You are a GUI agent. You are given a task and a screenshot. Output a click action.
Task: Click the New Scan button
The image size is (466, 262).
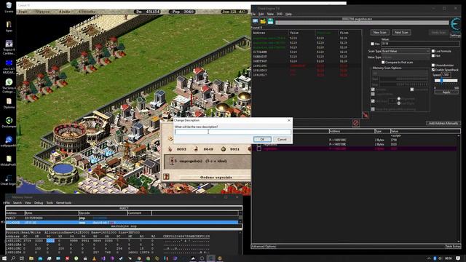(x=380, y=32)
